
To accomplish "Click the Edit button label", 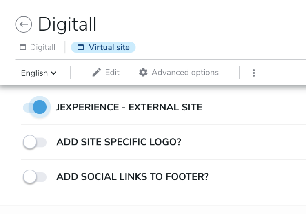I will click(x=112, y=72).
